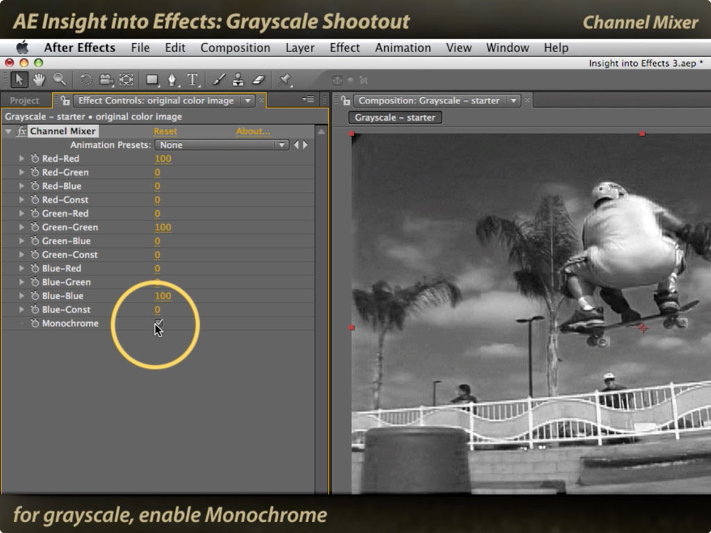Click the Effect Controls scroll up arrow
This screenshot has height=533, width=711.
321,131
